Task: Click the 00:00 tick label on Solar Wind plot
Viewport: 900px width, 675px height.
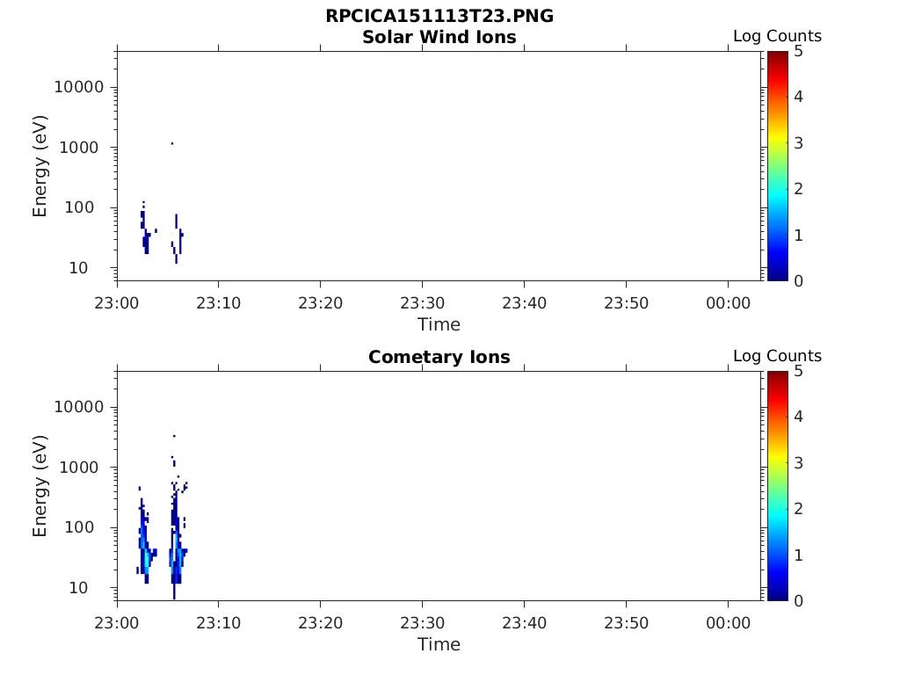Action: pos(729,303)
